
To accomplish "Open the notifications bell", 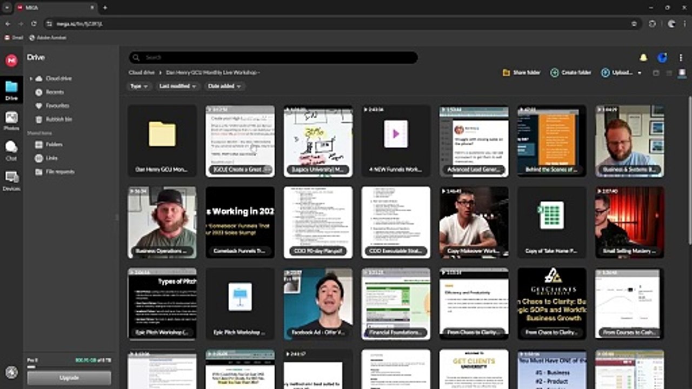I will point(643,58).
